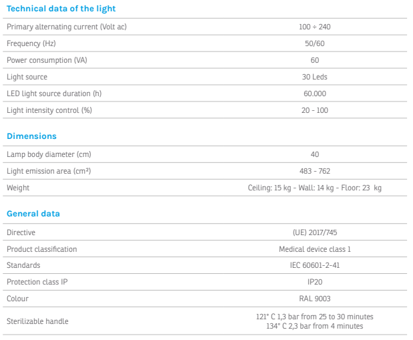Select the "Medical device class 1" text
The height and width of the screenshot is (340, 413).
pyautogui.click(x=315, y=249)
